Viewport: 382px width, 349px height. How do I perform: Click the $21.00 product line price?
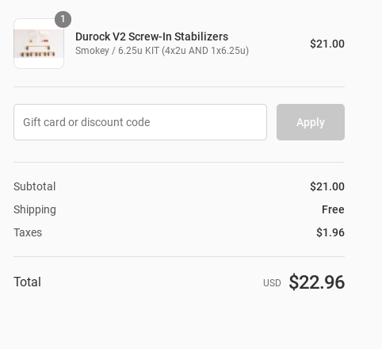click(327, 44)
